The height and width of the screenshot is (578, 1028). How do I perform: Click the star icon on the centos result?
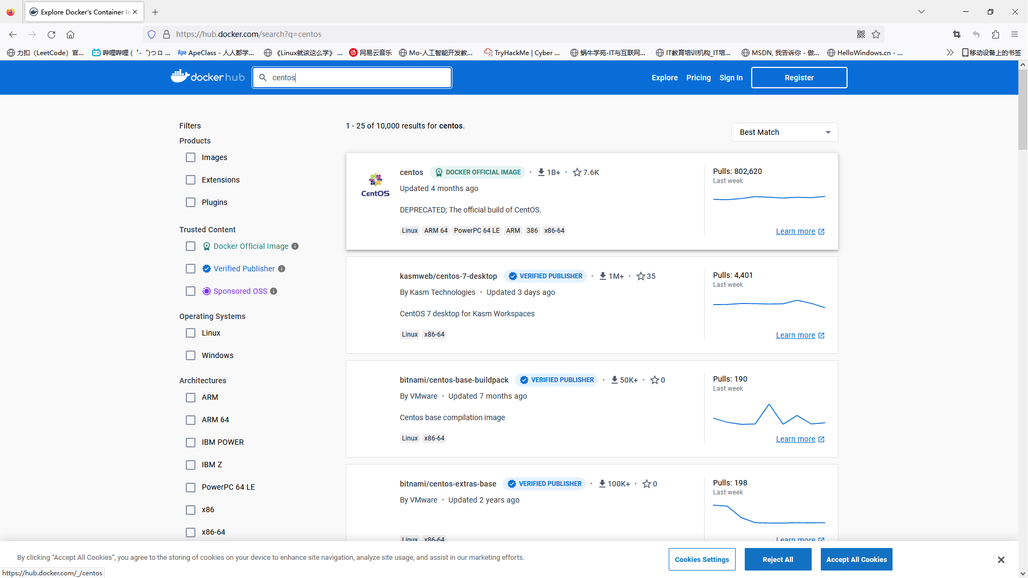point(577,172)
